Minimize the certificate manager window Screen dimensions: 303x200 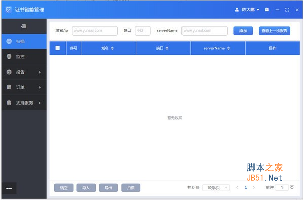(277, 10)
